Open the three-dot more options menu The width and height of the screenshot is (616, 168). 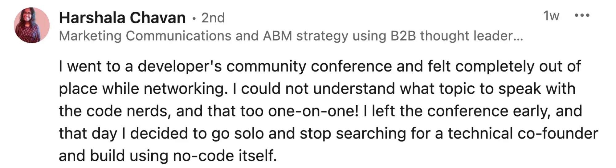click(582, 15)
